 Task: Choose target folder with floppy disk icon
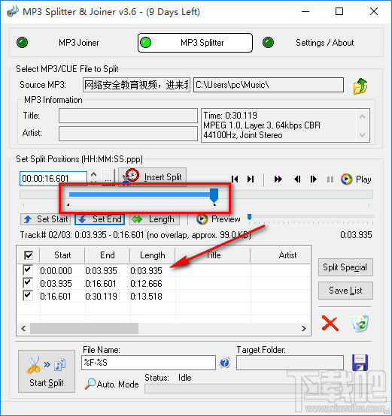(x=360, y=363)
